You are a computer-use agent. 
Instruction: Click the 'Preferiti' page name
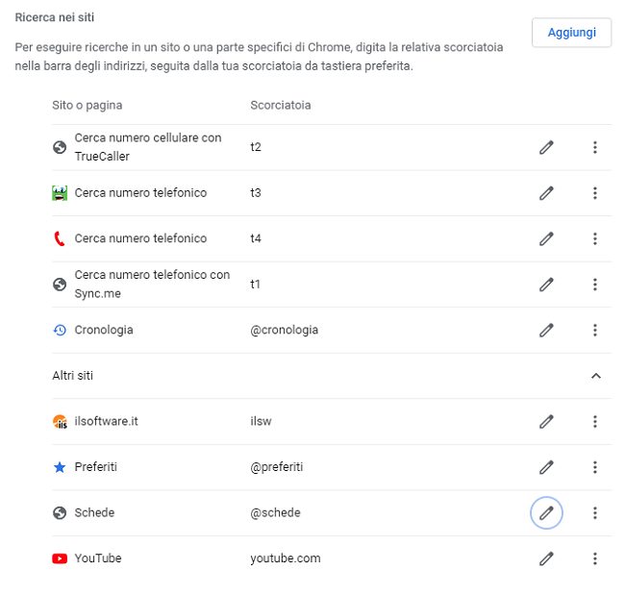tap(95, 466)
